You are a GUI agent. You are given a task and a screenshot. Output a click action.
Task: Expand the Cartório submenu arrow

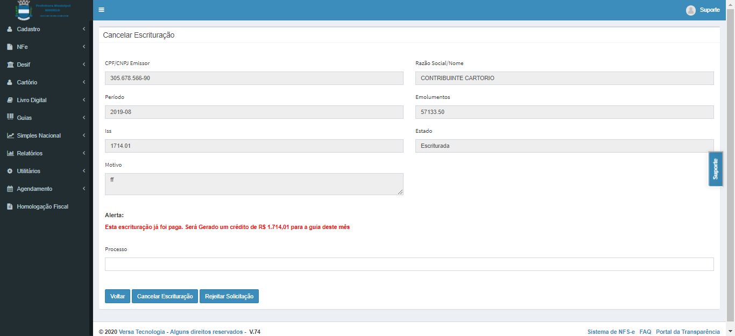(x=84, y=82)
